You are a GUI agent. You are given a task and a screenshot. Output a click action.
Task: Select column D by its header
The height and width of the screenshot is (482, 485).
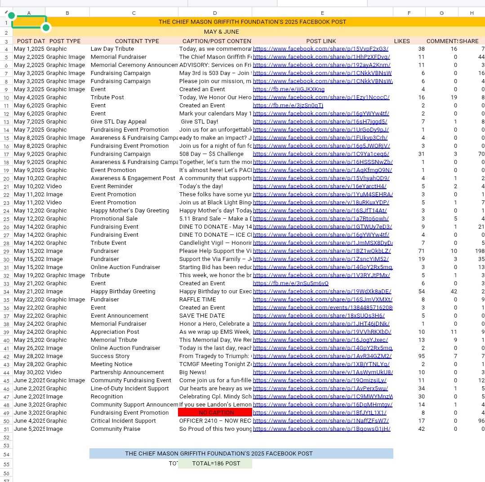point(215,13)
